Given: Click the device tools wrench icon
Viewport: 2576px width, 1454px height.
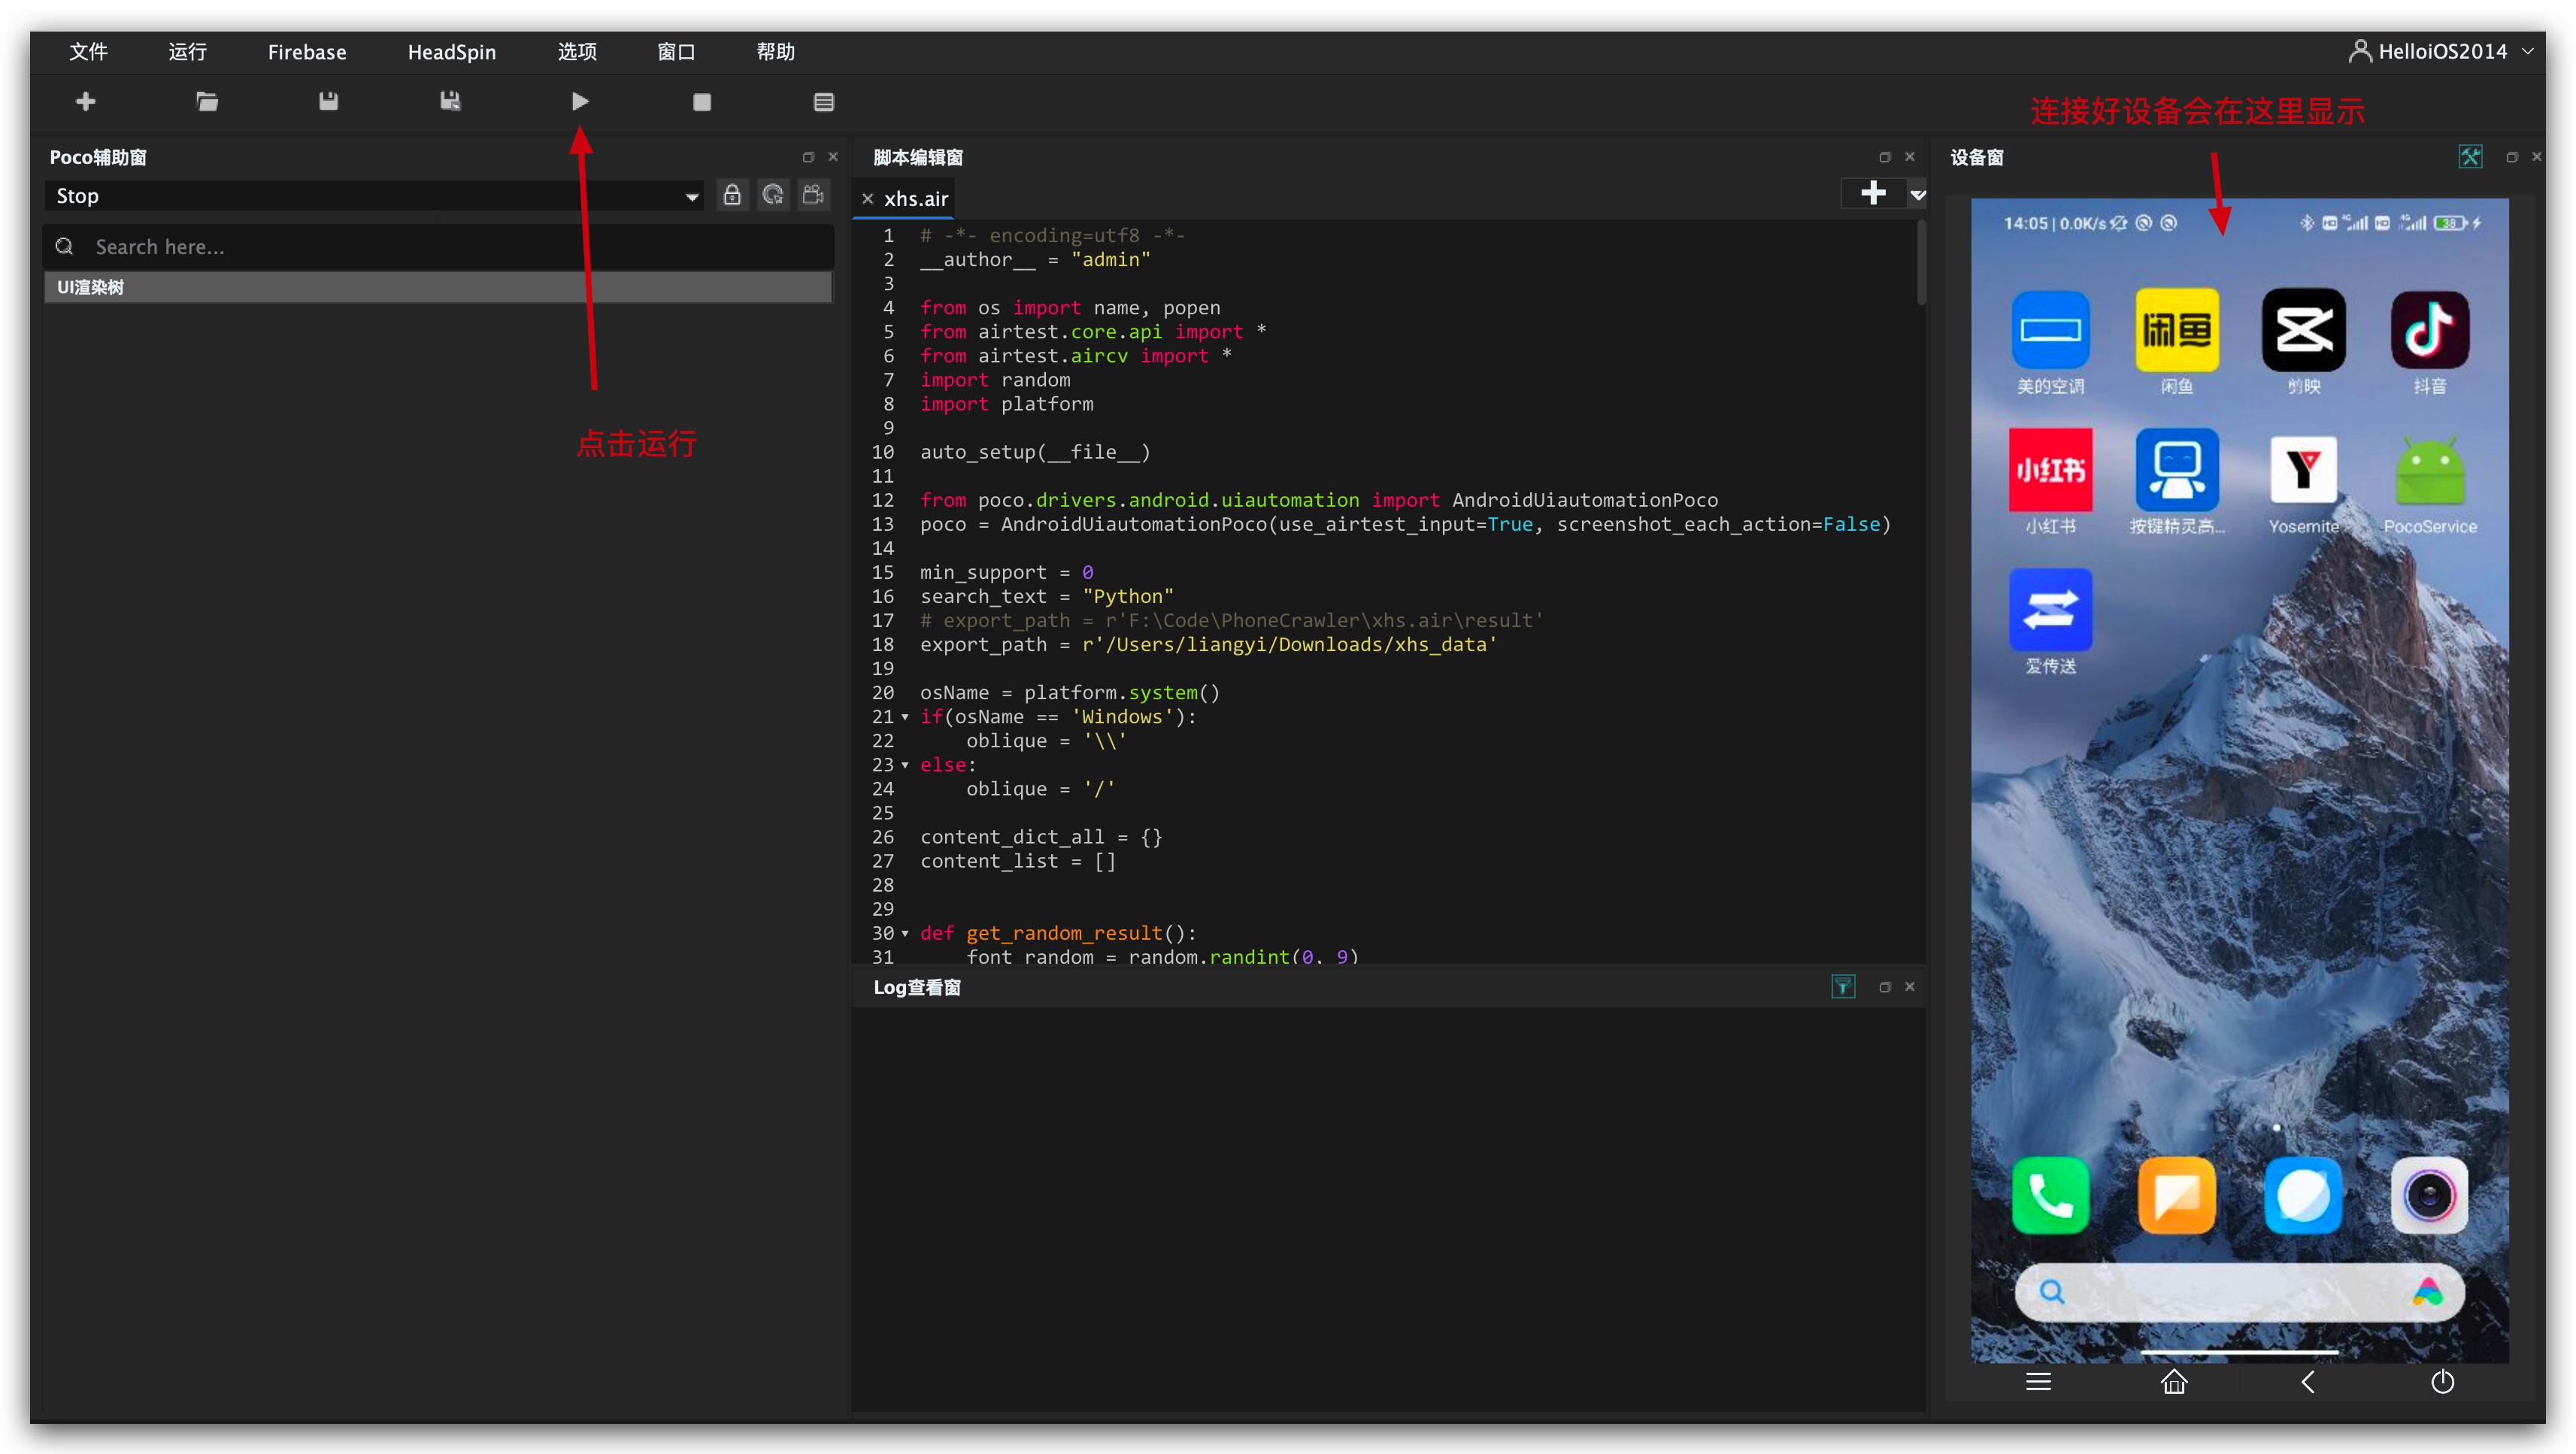Looking at the screenshot, I should [2469, 157].
